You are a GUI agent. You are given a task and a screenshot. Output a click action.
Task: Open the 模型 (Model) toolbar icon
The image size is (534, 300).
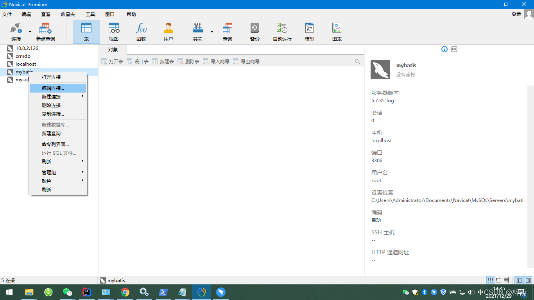tap(310, 32)
